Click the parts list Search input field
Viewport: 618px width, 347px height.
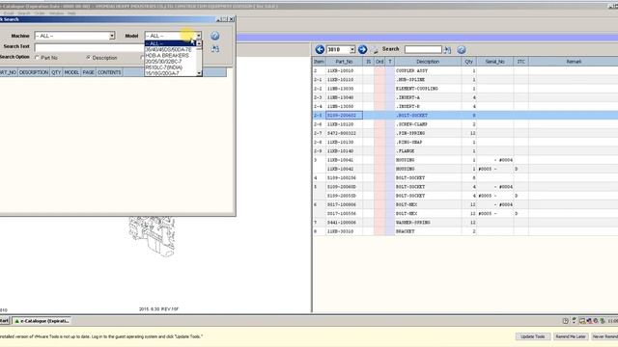click(423, 49)
